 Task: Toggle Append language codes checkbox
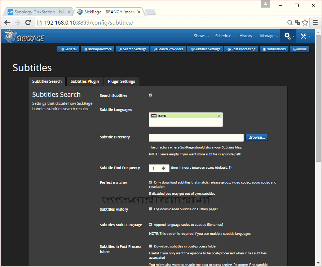[150, 225]
